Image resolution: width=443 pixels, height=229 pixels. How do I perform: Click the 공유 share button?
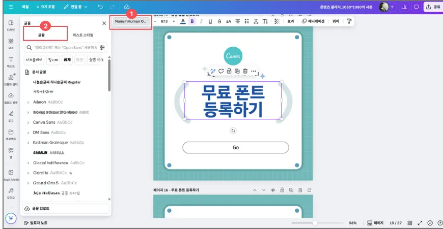(x=433, y=7)
